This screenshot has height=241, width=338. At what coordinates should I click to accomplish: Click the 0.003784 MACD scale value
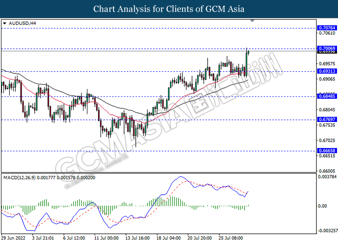tap(327, 177)
